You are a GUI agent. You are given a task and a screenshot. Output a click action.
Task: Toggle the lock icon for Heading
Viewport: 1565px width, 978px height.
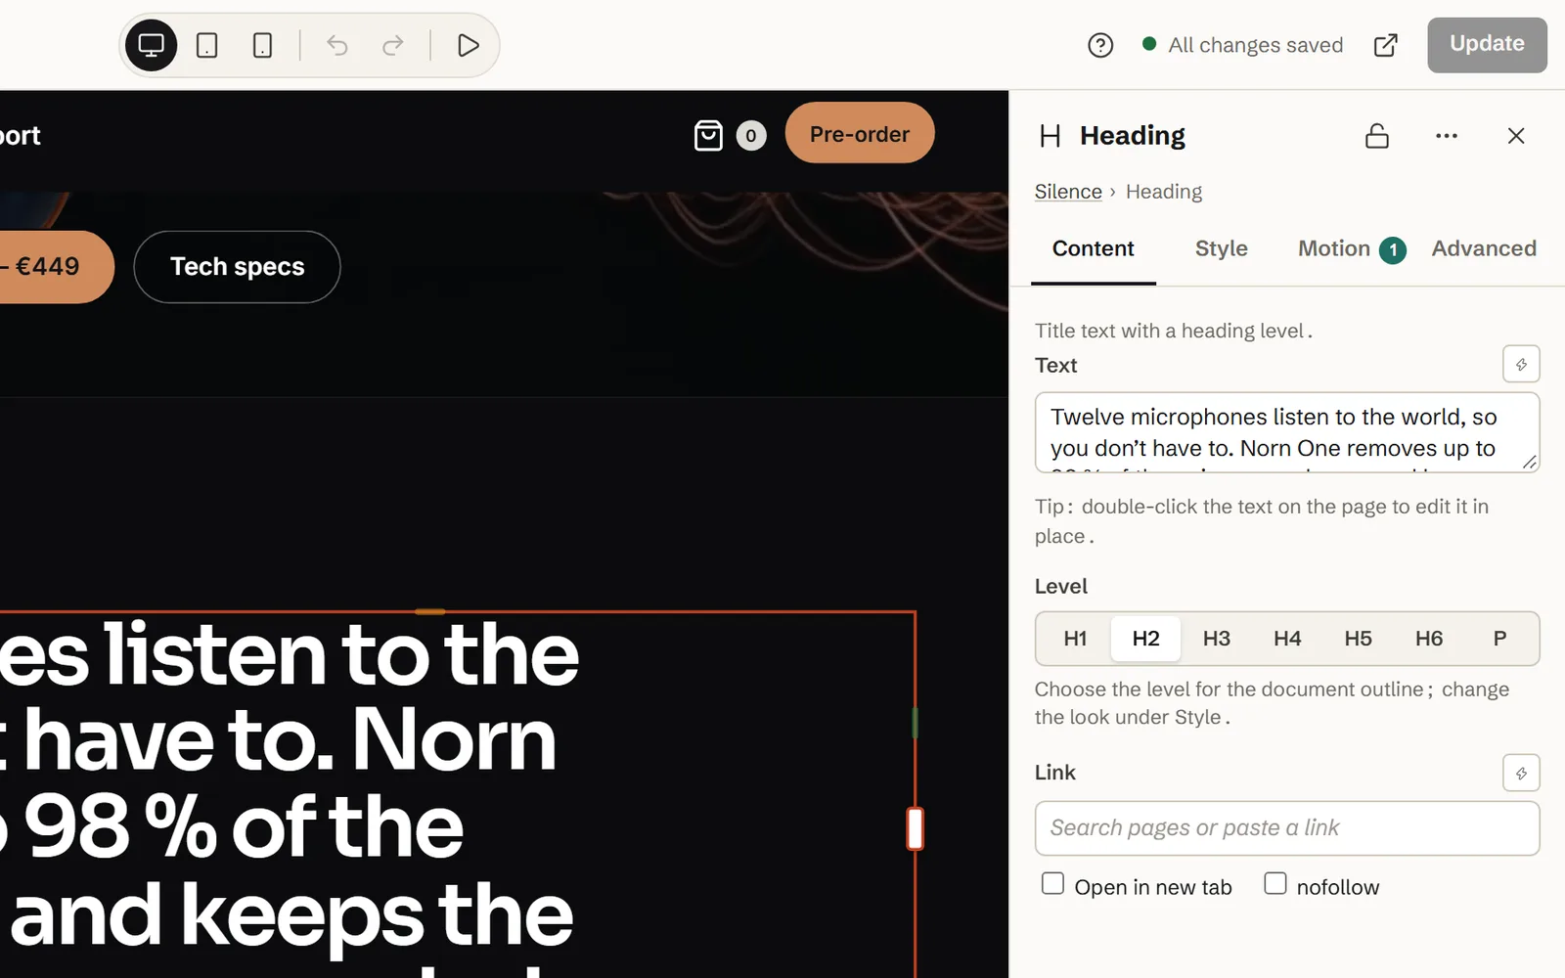[1377, 136]
